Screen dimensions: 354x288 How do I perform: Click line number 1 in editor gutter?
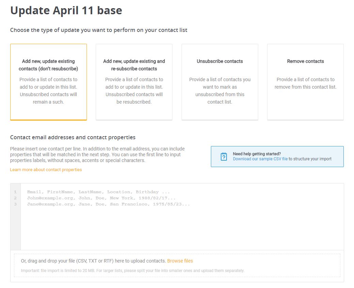[15, 192]
